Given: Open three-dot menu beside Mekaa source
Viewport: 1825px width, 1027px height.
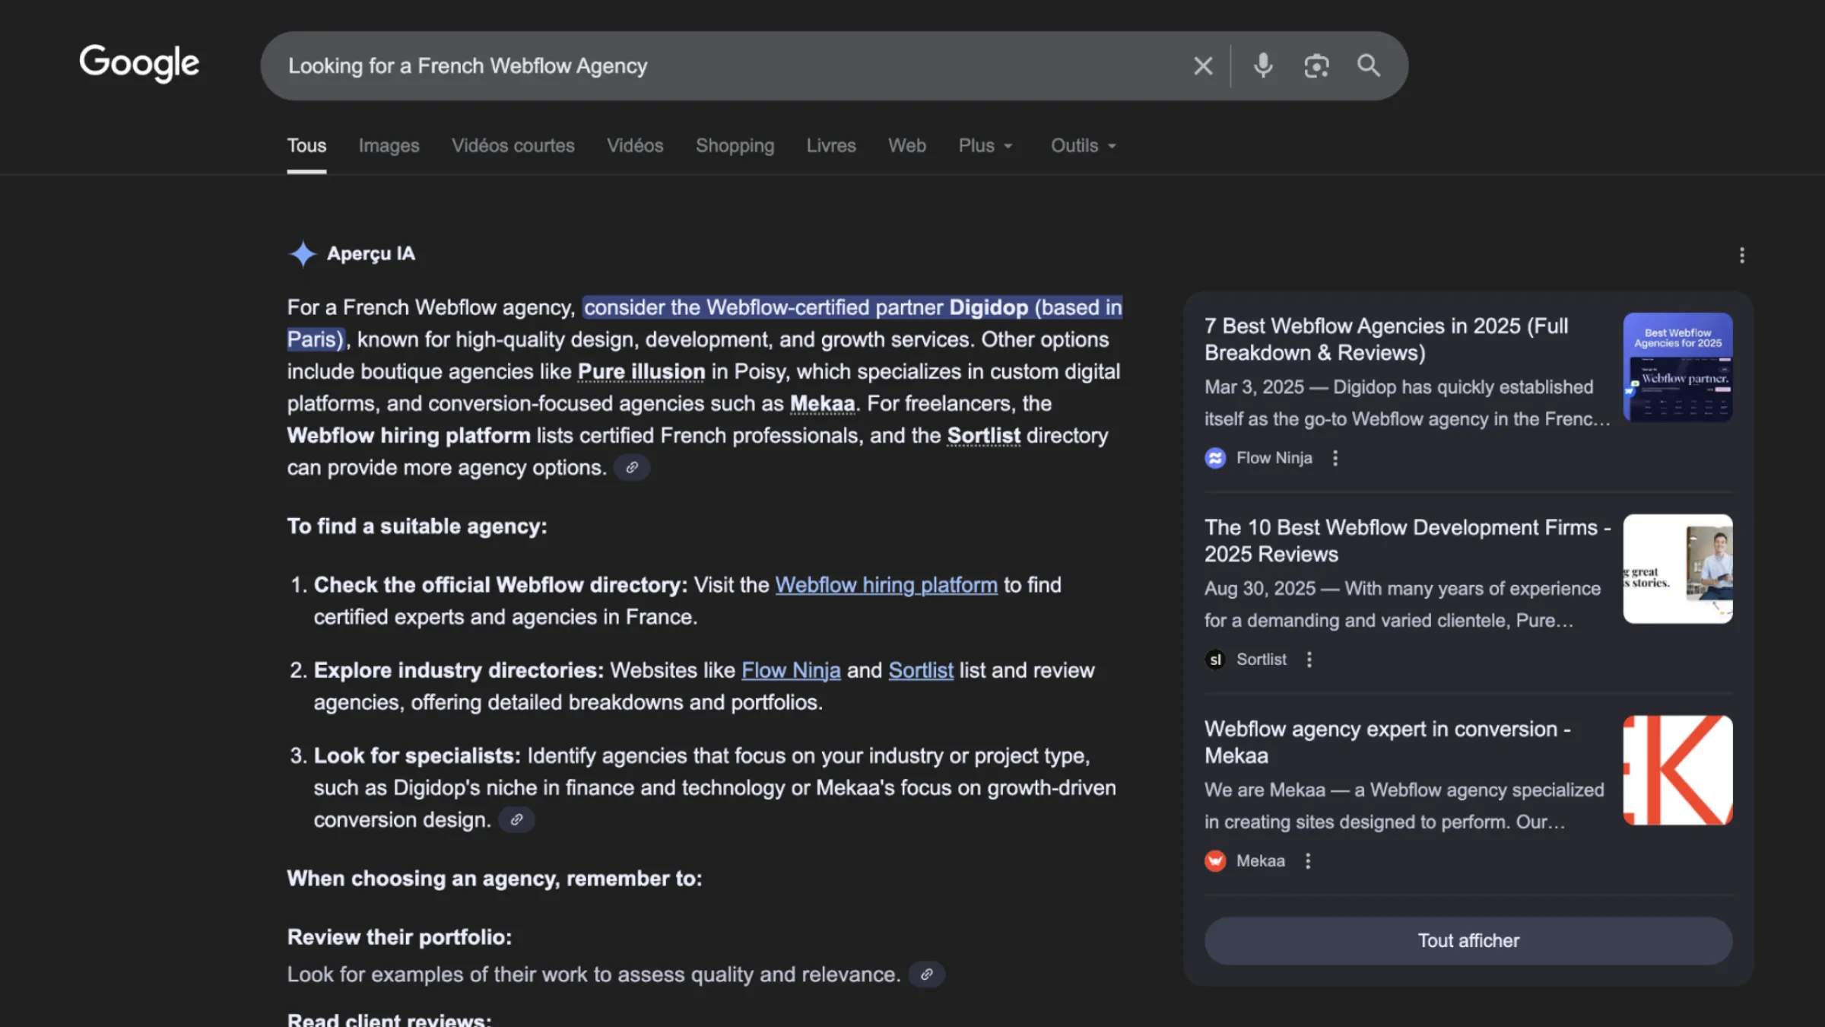Looking at the screenshot, I should [1308, 861].
